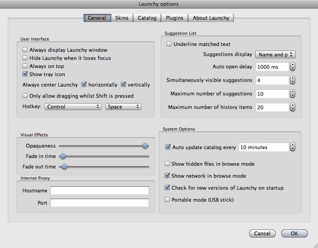
Task: Enable Hide Launchy when it loses focus
Action: click(24, 58)
